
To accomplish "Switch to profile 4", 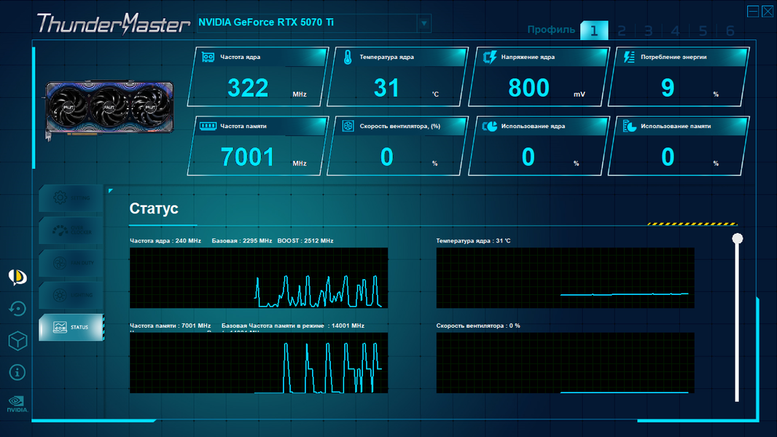I will coord(675,31).
